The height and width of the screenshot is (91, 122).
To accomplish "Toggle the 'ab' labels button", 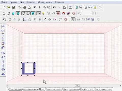I will click(x=39, y=13).
